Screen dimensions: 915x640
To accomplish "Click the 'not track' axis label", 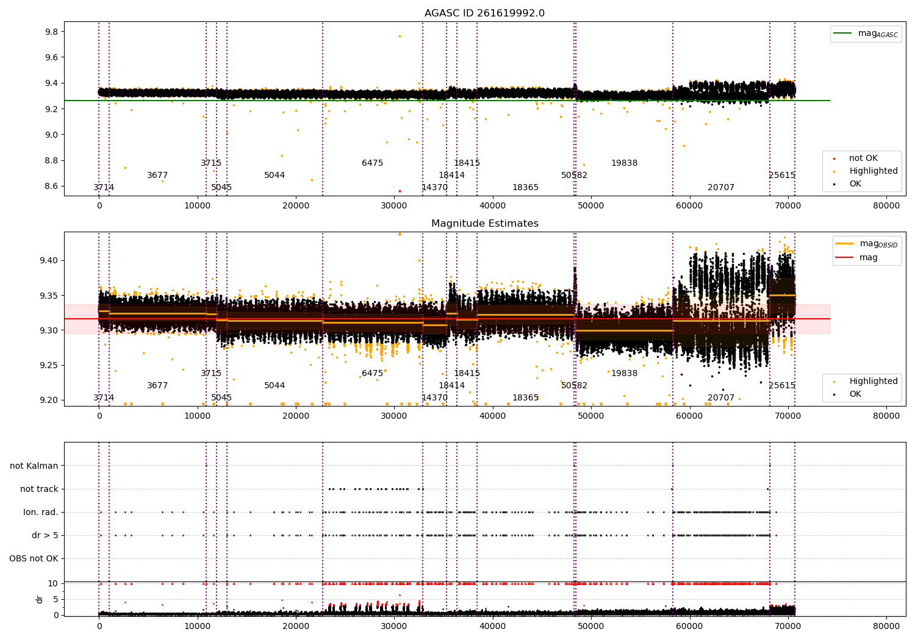I will pyautogui.click(x=39, y=489).
